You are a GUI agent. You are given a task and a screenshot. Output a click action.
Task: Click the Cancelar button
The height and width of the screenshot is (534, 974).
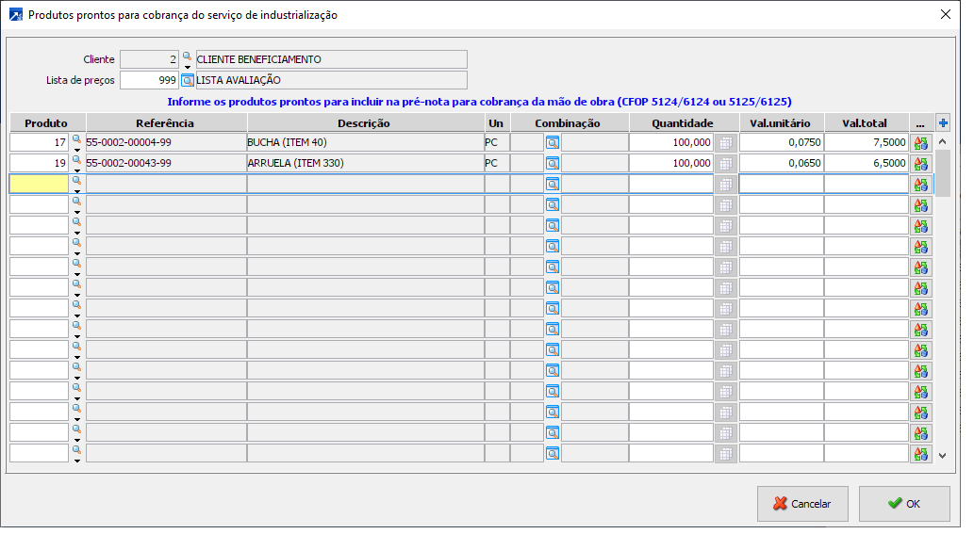(x=802, y=504)
